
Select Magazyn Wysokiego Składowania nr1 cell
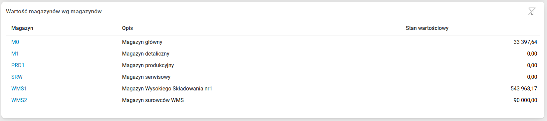[167, 88]
